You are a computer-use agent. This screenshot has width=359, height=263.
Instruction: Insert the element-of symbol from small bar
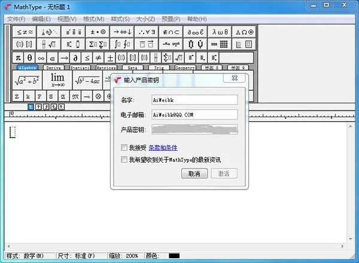click(53, 57)
